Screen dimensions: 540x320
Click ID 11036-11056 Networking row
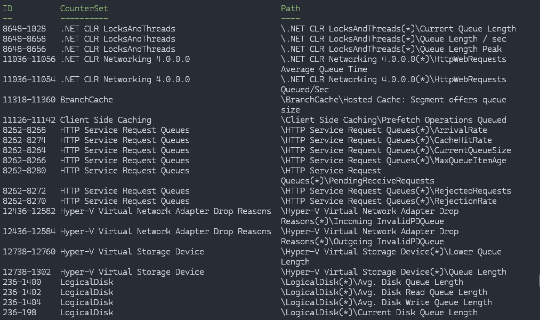(29, 59)
